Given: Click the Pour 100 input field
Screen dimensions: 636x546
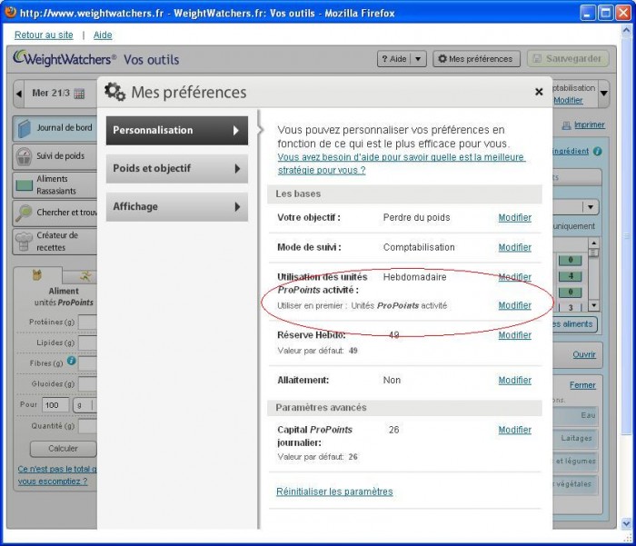Looking at the screenshot, I should pos(55,405).
